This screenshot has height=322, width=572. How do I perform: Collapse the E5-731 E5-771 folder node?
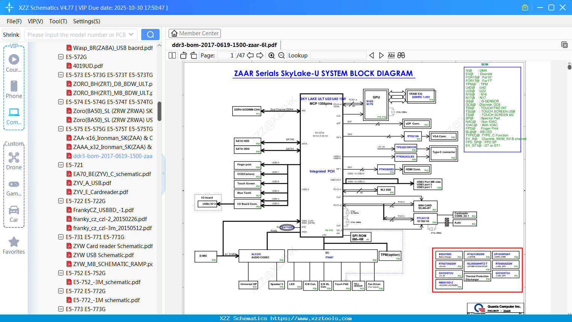point(61,237)
